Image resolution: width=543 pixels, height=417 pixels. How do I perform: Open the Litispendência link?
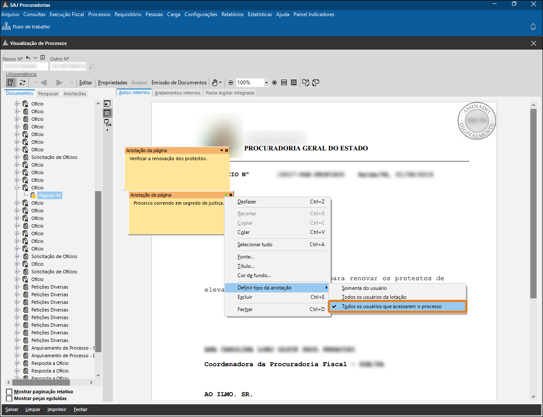coord(21,74)
